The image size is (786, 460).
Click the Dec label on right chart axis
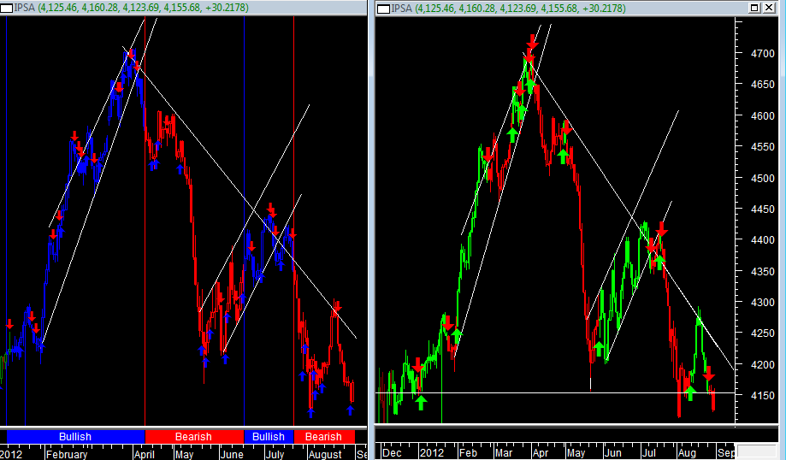pyautogui.click(x=392, y=453)
